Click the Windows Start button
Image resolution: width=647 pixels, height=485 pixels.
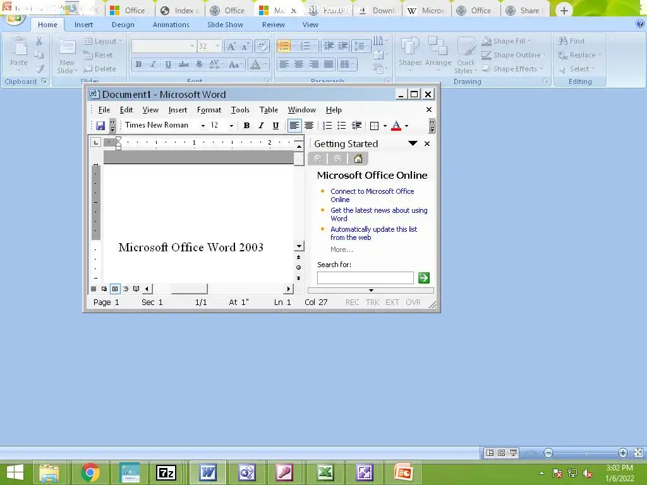coord(15,472)
